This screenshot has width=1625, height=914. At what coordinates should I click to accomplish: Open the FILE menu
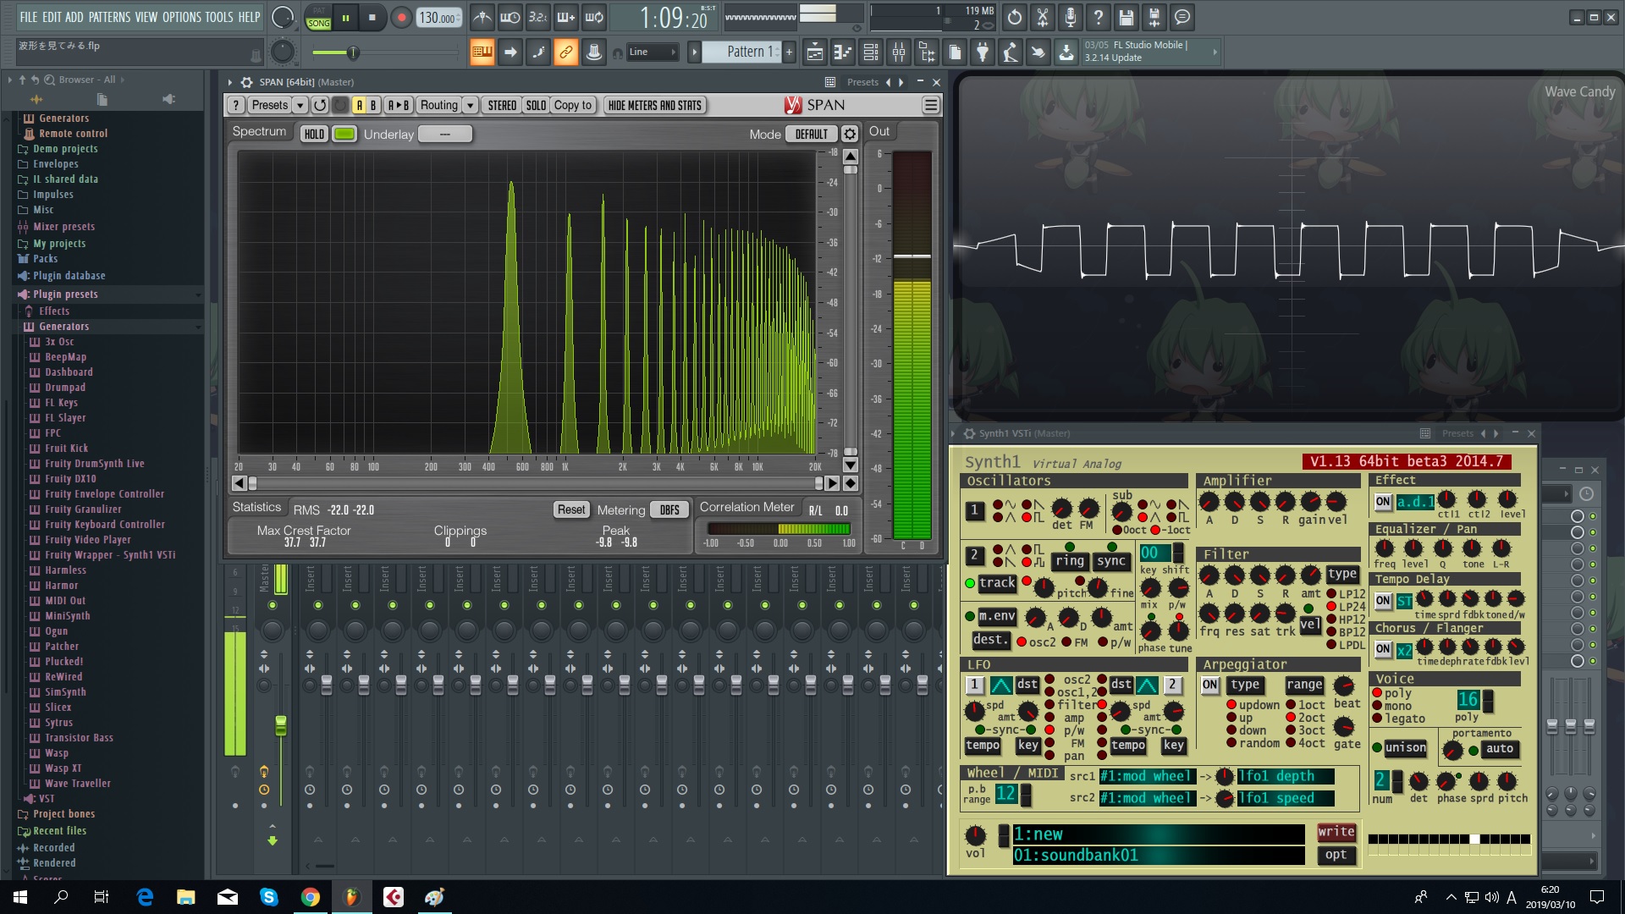(x=29, y=17)
